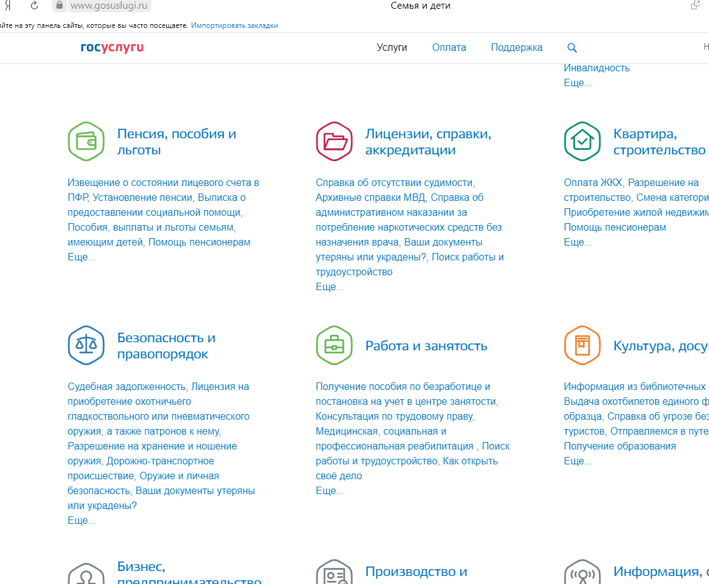Open the Безопасность и правопорядок heading
This screenshot has width=709, height=584.
[x=166, y=345]
